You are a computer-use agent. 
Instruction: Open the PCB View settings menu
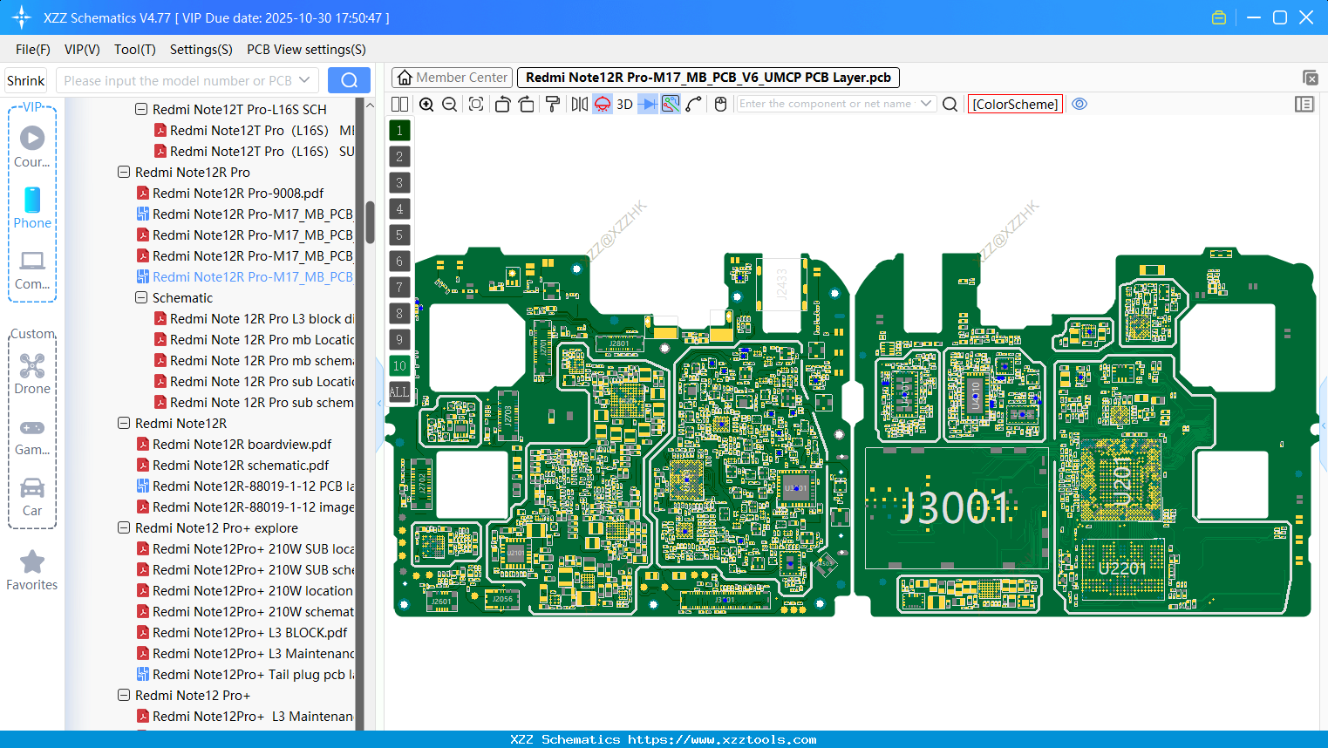(305, 50)
